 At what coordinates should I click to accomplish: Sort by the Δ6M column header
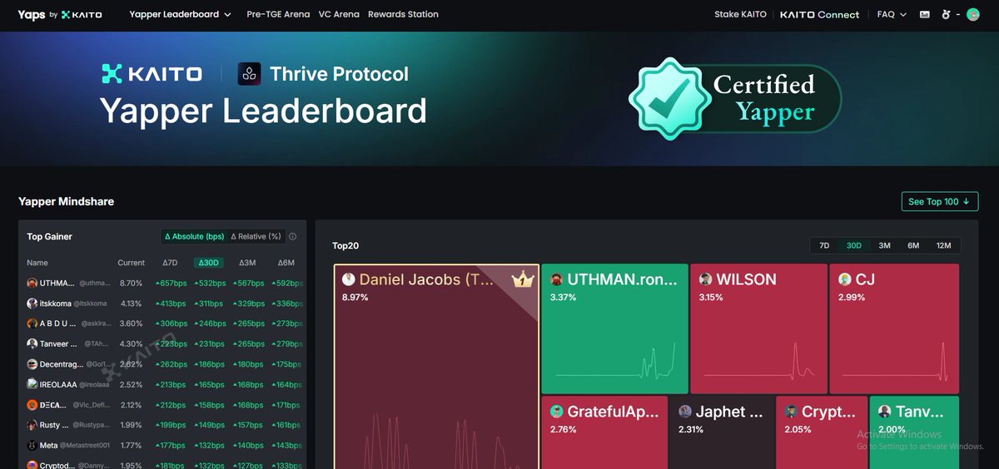(286, 263)
